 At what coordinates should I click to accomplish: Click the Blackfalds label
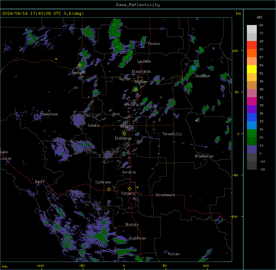coord(141,72)
